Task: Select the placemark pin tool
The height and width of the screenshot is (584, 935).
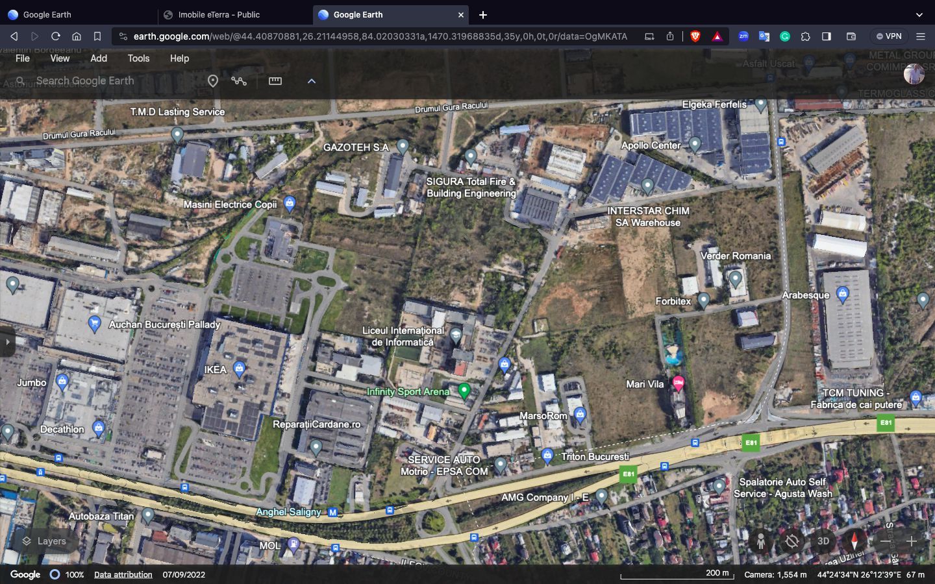Action: pyautogui.click(x=214, y=80)
